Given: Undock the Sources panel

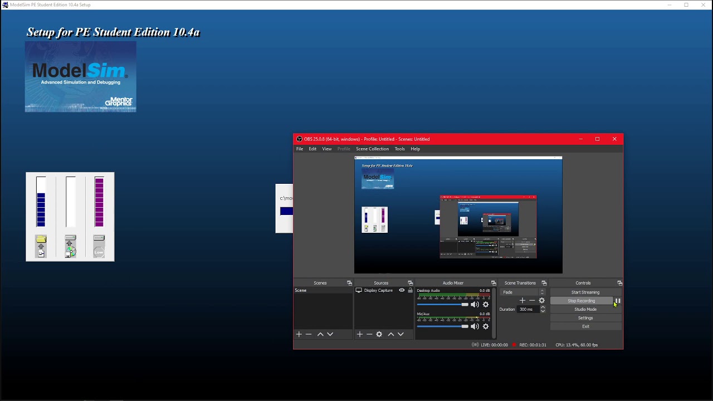Looking at the screenshot, I should pyautogui.click(x=410, y=283).
